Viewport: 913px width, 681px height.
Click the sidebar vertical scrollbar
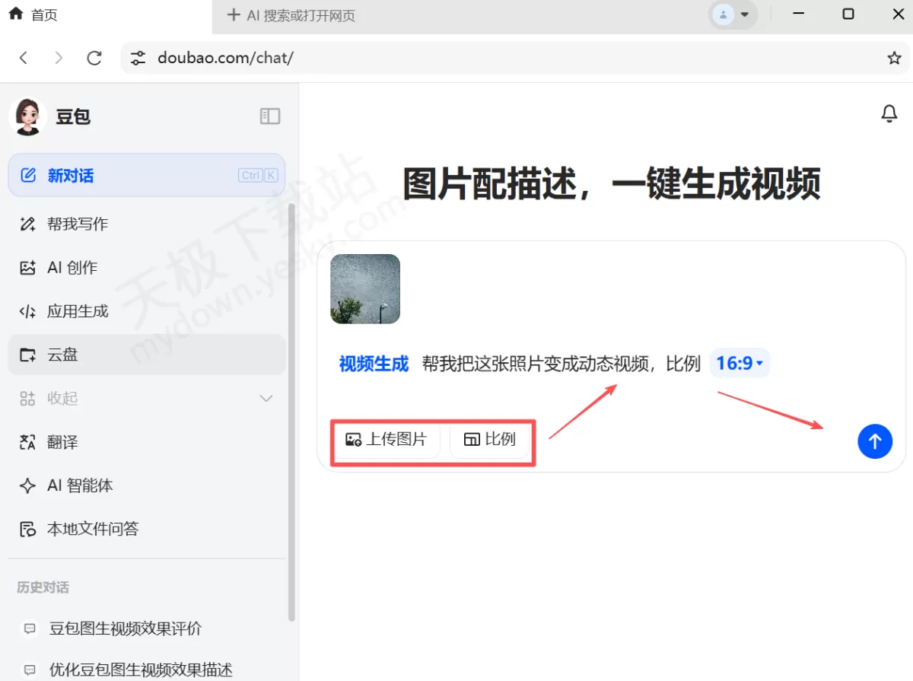pyautogui.click(x=291, y=411)
